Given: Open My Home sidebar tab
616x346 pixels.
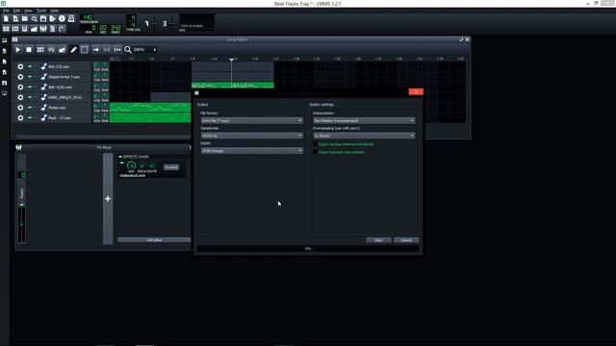Looking at the screenshot, I should click(4, 83).
